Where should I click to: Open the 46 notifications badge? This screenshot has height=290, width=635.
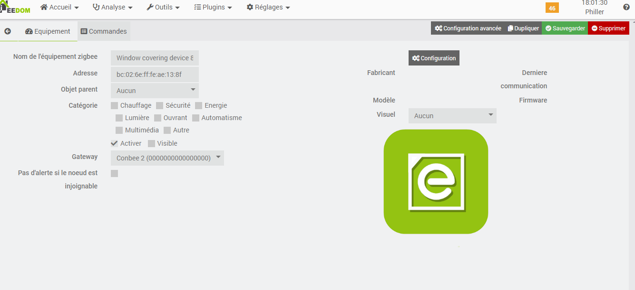pyautogui.click(x=552, y=8)
